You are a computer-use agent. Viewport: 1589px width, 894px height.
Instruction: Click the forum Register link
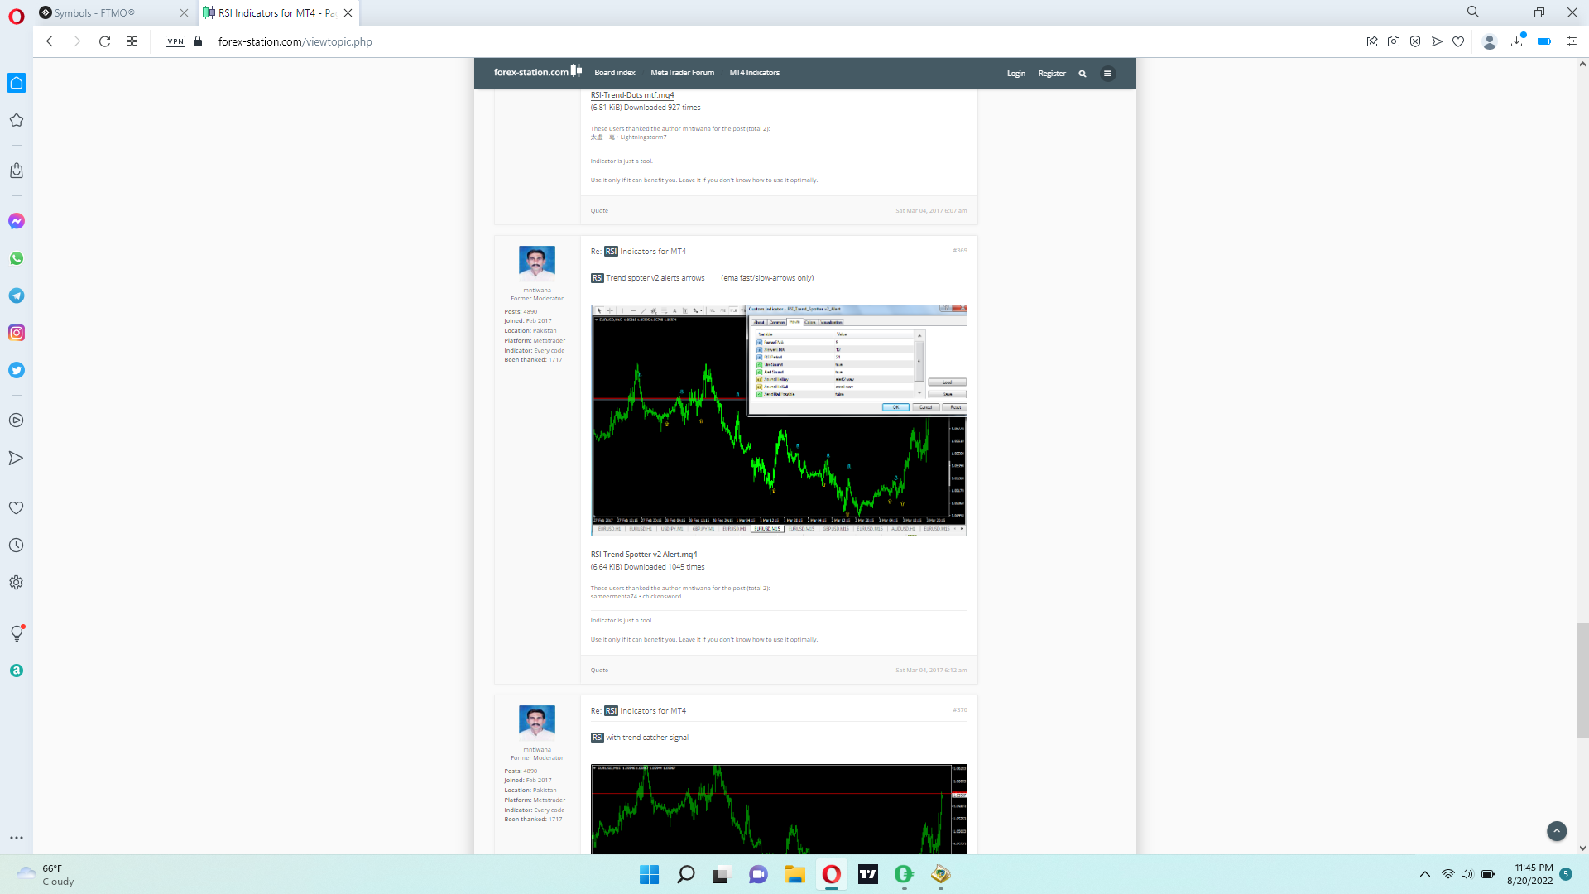[1051, 74]
